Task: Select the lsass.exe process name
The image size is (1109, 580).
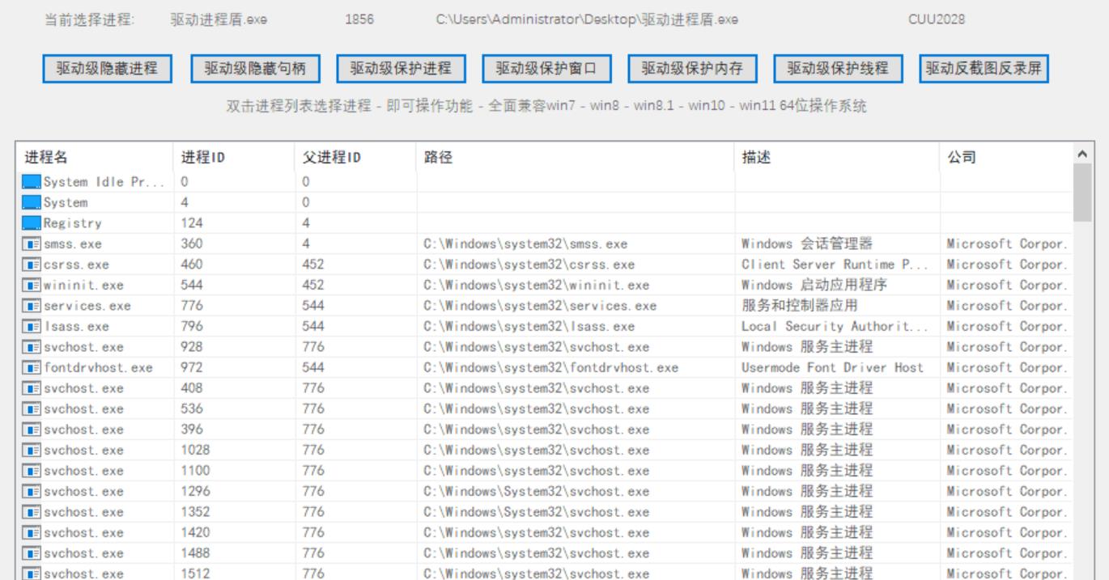Action: point(76,327)
